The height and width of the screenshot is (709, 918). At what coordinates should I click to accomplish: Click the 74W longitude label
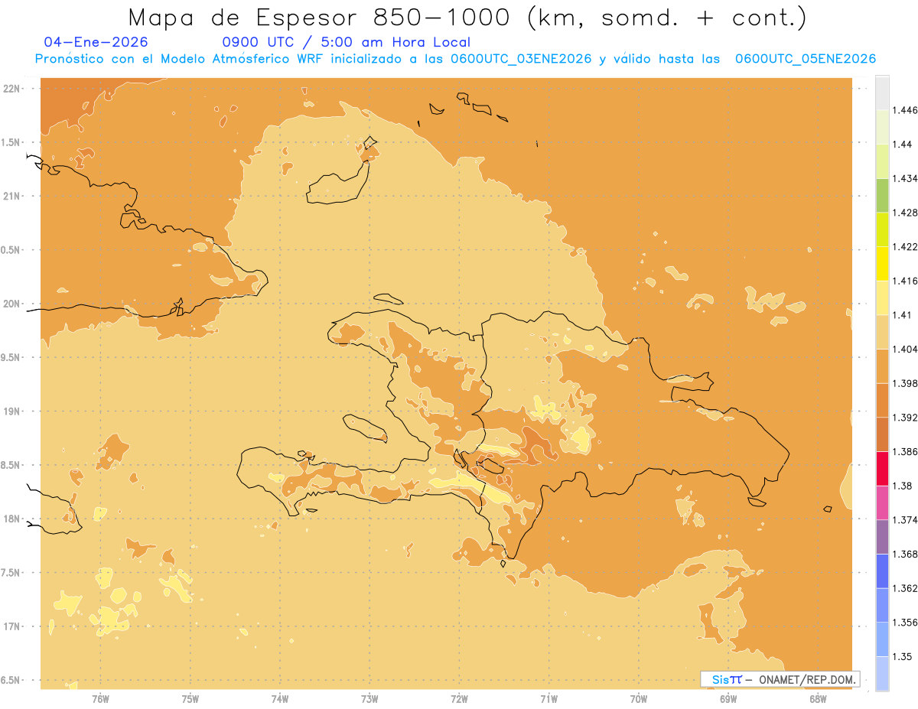pyautogui.click(x=280, y=698)
